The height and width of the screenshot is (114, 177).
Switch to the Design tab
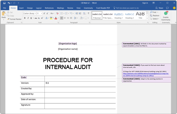30,8
